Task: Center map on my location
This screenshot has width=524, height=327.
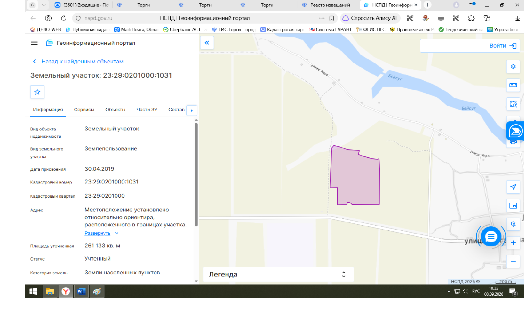Action: point(513,187)
